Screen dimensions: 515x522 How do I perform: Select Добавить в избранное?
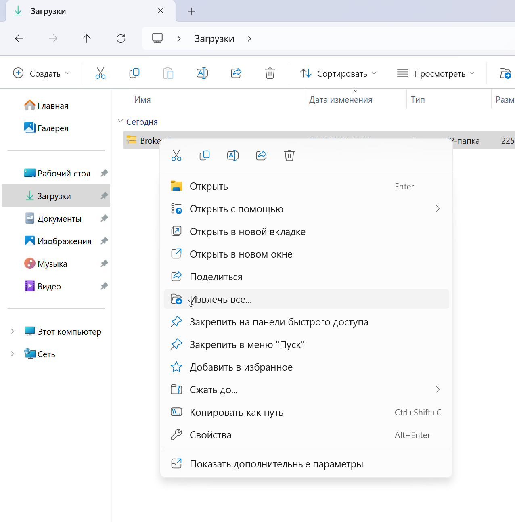coord(306,367)
